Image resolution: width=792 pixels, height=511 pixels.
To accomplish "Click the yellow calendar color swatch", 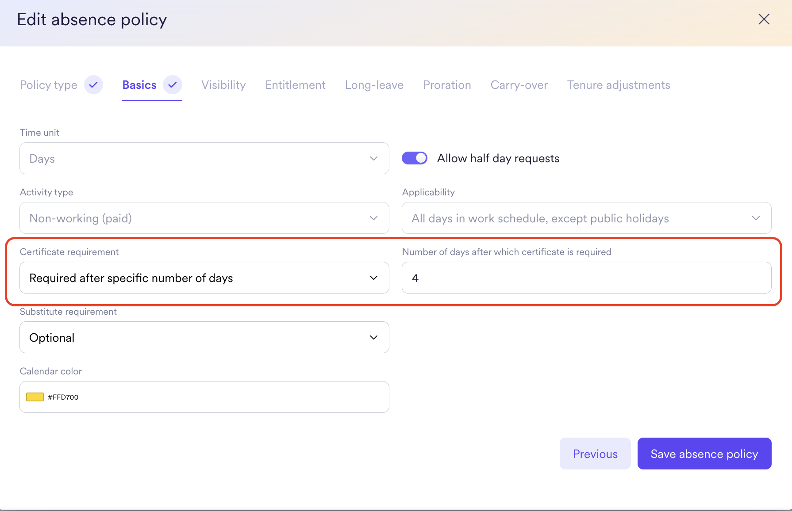I will tap(35, 397).
